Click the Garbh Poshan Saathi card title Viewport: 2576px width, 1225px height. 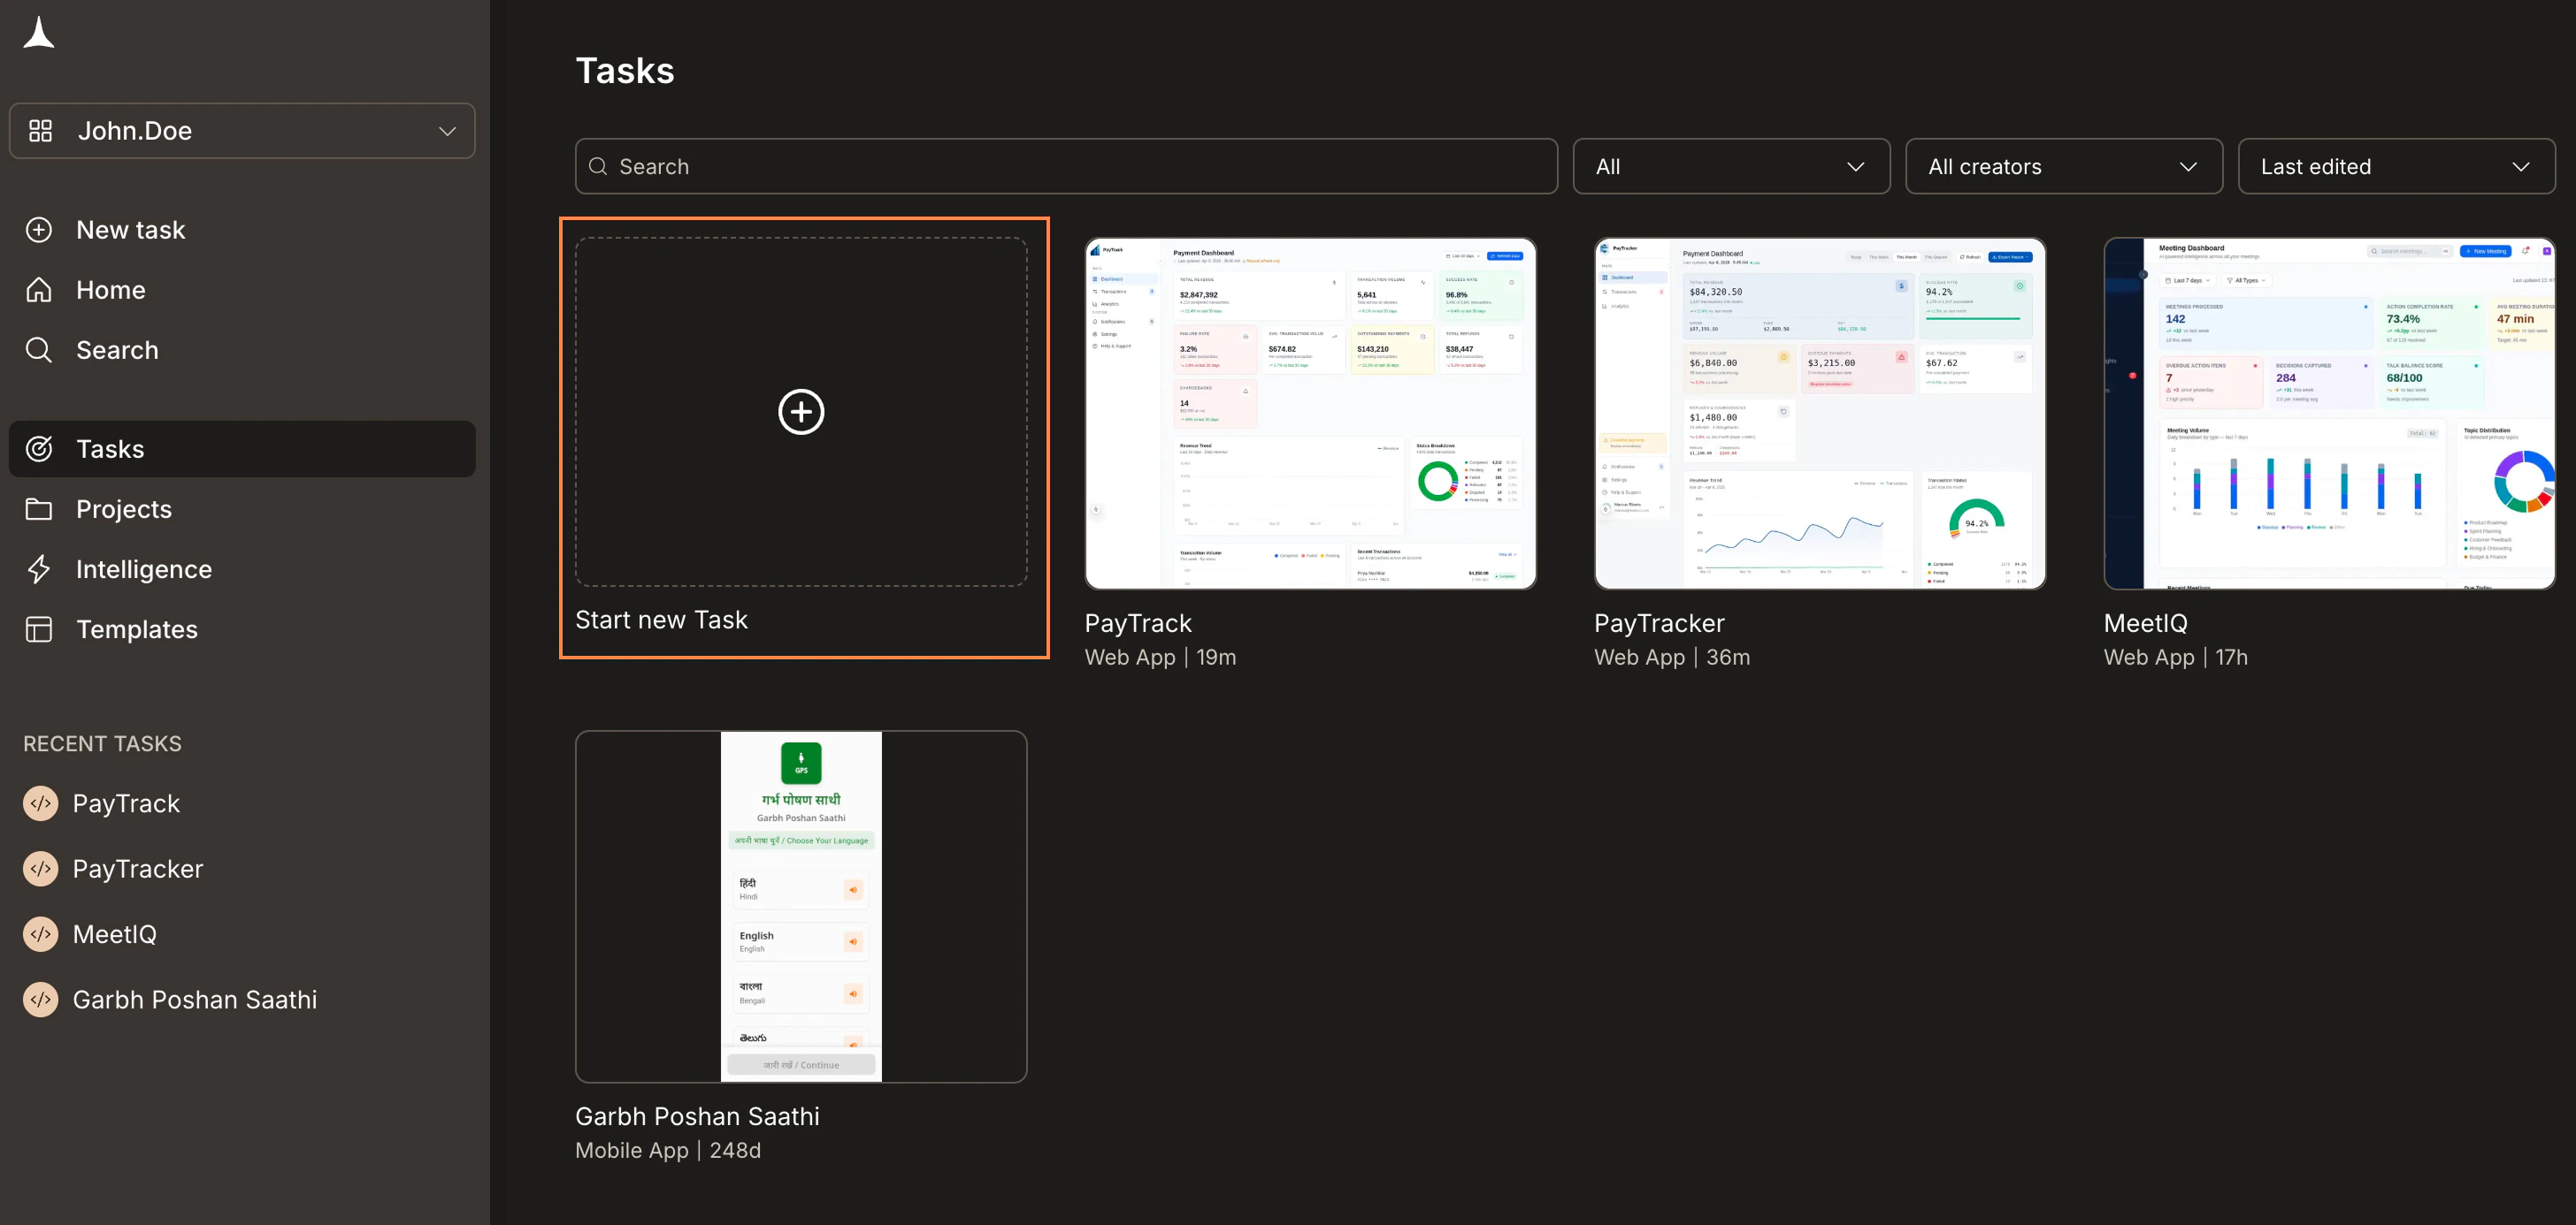(x=697, y=1116)
